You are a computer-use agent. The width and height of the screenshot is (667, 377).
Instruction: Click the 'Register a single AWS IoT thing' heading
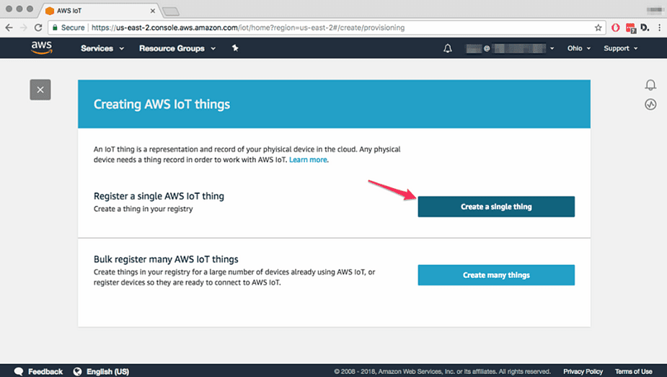(x=159, y=196)
